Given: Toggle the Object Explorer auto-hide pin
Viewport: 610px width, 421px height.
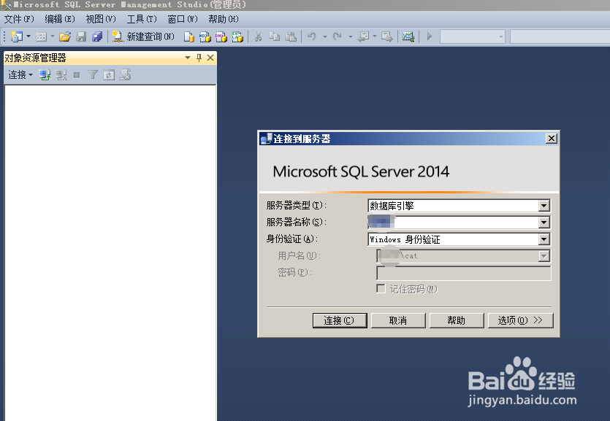Looking at the screenshot, I should [199, 58].
